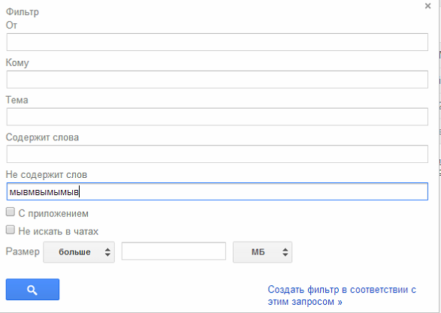Focus the size value input box
Image resolution: width=441 pixels, height=313 pixels.
[174, 251]
